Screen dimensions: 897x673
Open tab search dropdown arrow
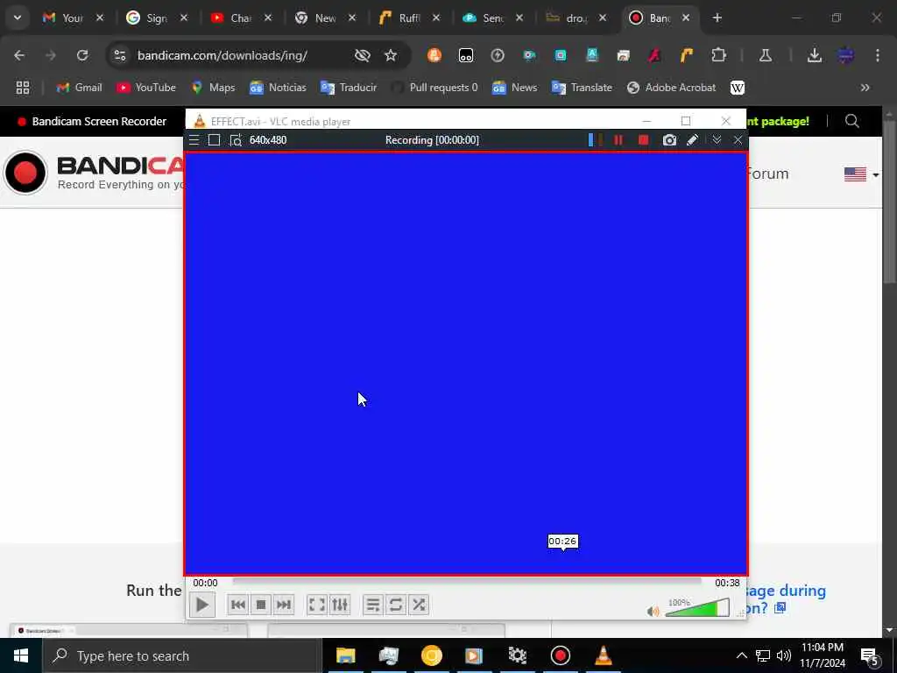click(x=18, y=18)
